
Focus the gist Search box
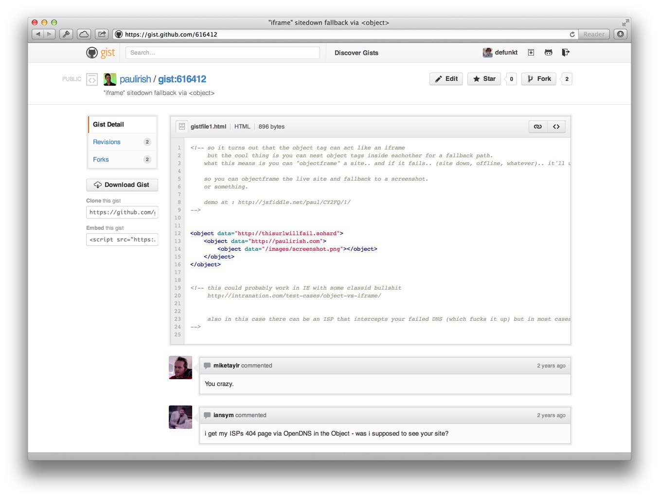pos(223,53)
